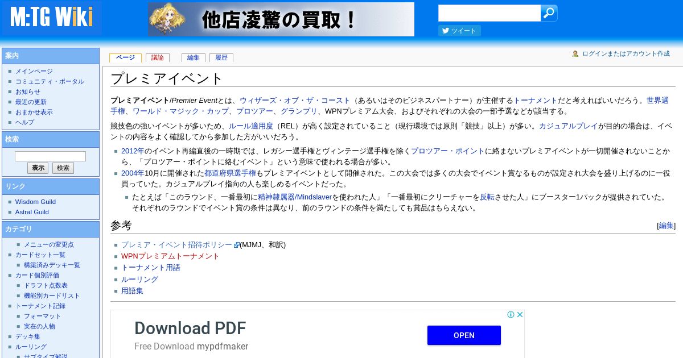This screenshot has height=358, width=683.
Task: Open Astral Guild link
Action: [32, 212]
